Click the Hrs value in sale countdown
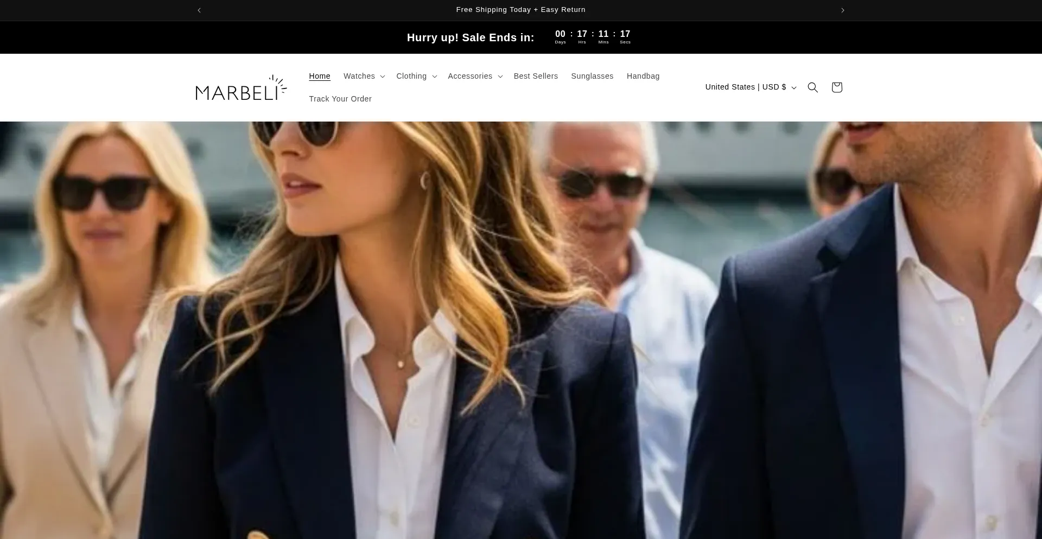 (582, 34)
